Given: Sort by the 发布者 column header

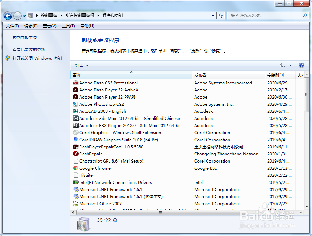Looking at the screenshot, I should [229, 75].
